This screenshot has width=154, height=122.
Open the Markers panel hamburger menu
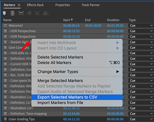click(19, 5)
